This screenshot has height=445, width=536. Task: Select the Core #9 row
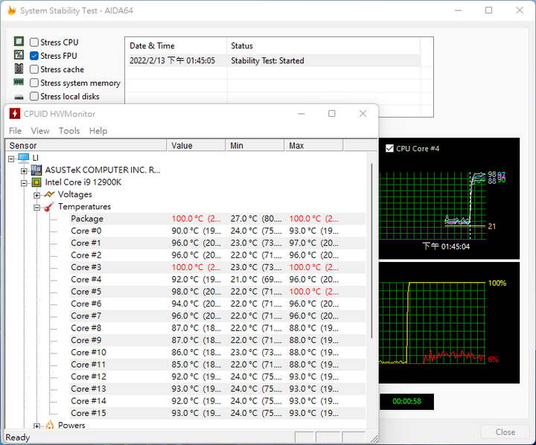click(217, 340)
